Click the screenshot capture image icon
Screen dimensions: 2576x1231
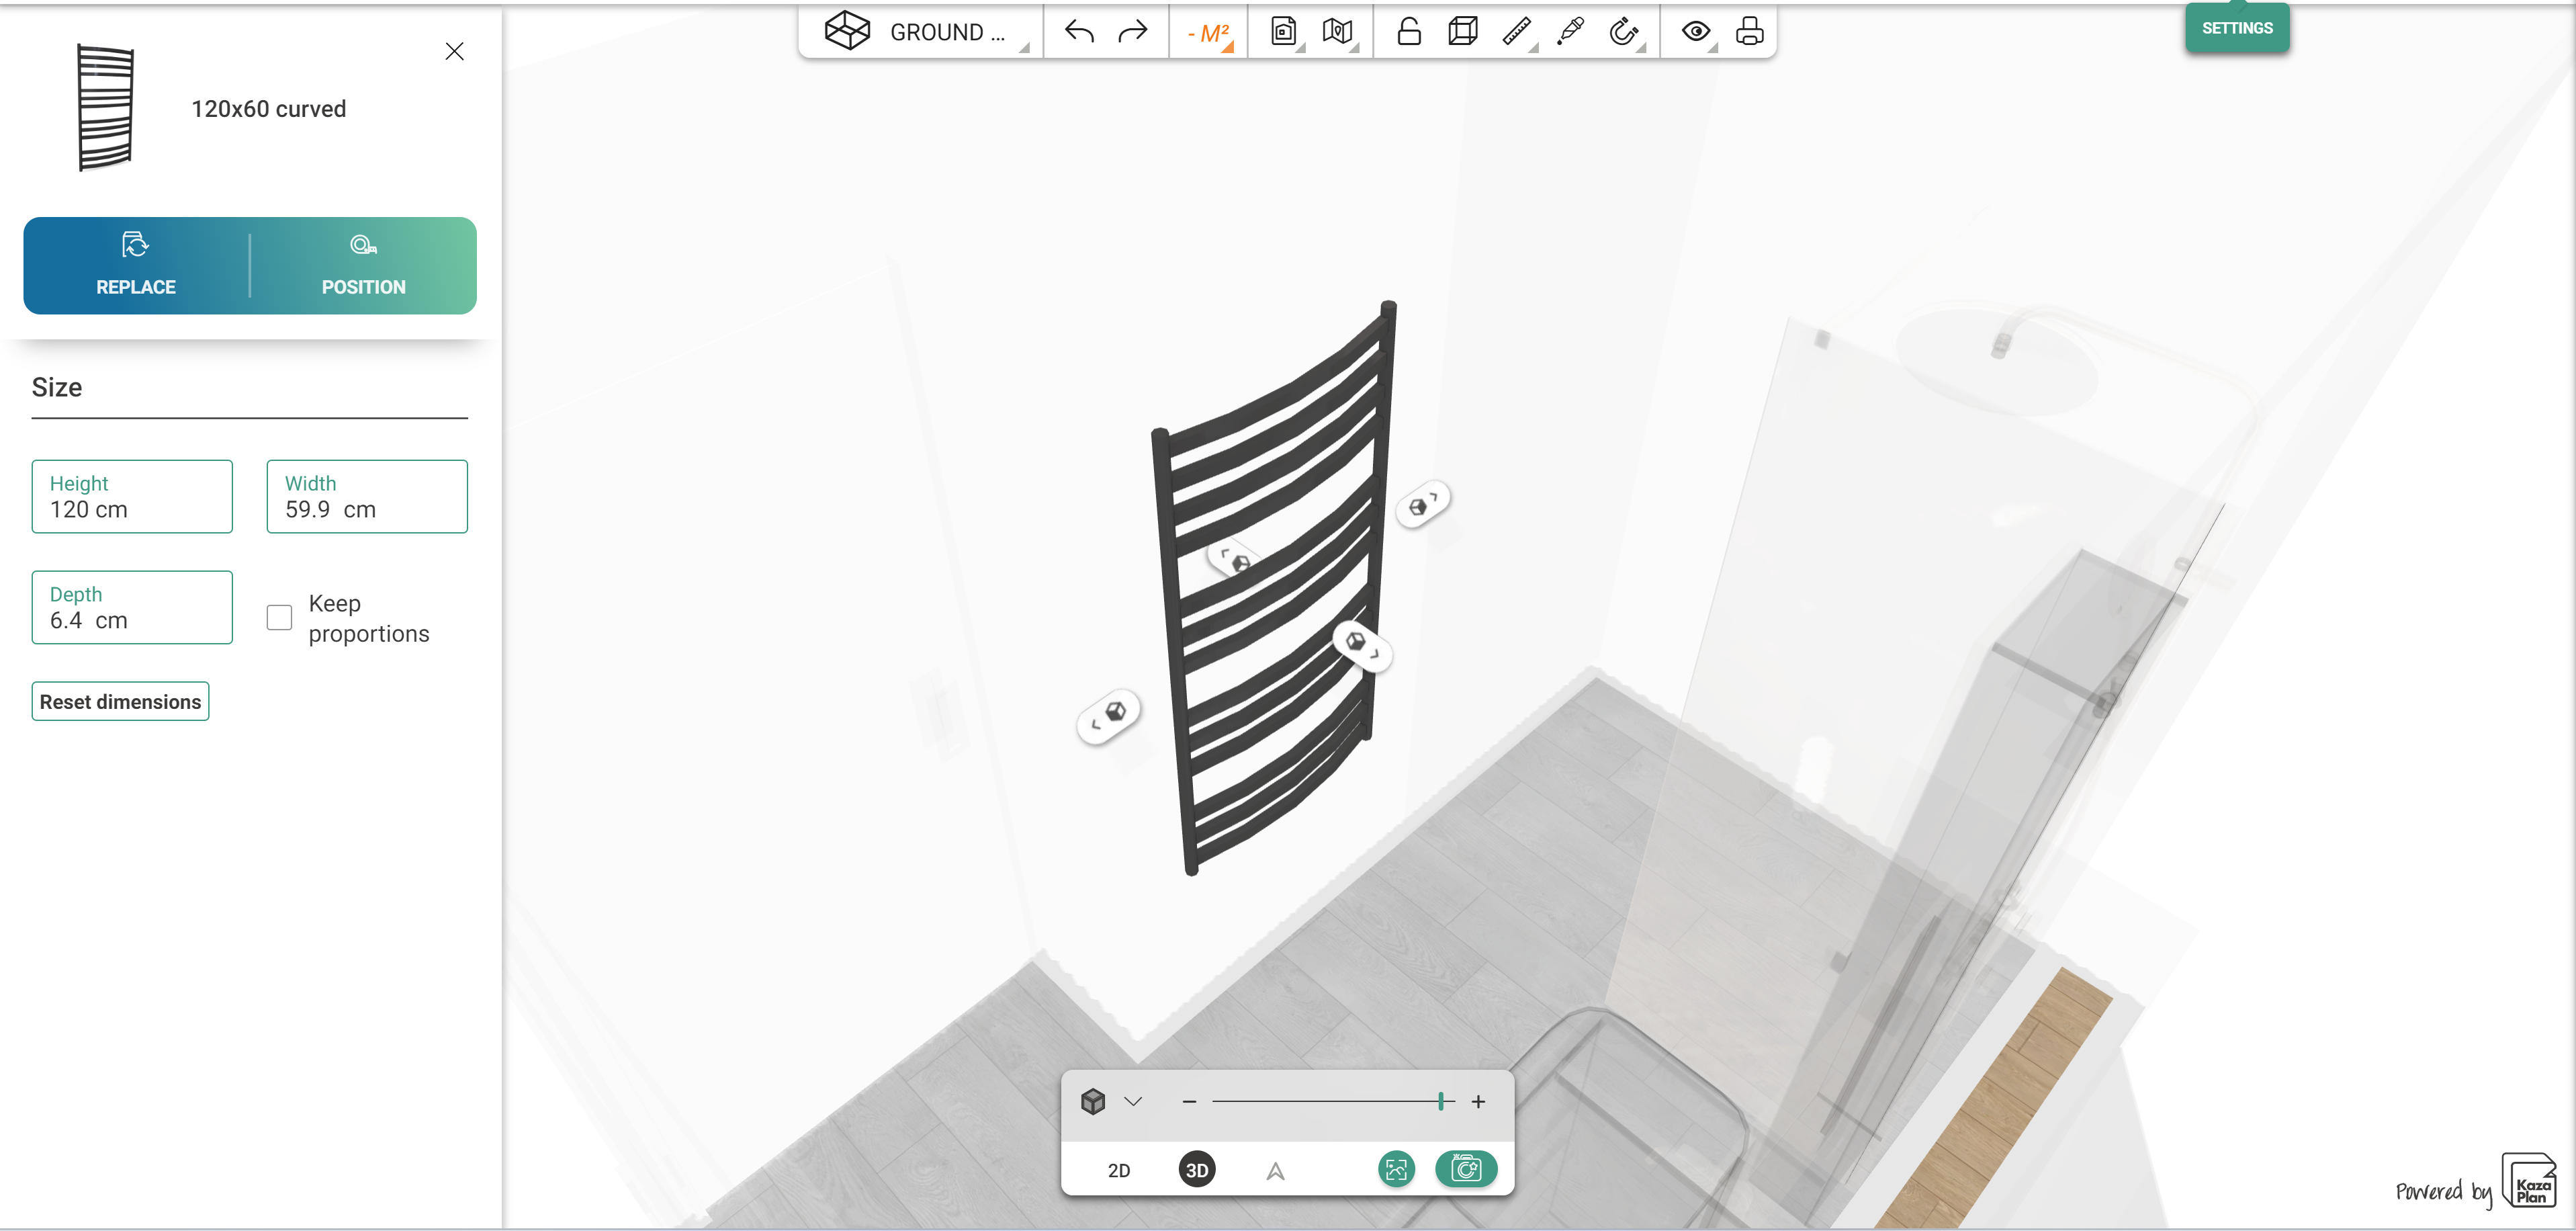click(x=1396, y=1169)
